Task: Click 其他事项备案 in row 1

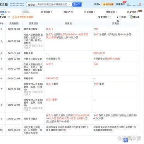Action: click(31, 29)
